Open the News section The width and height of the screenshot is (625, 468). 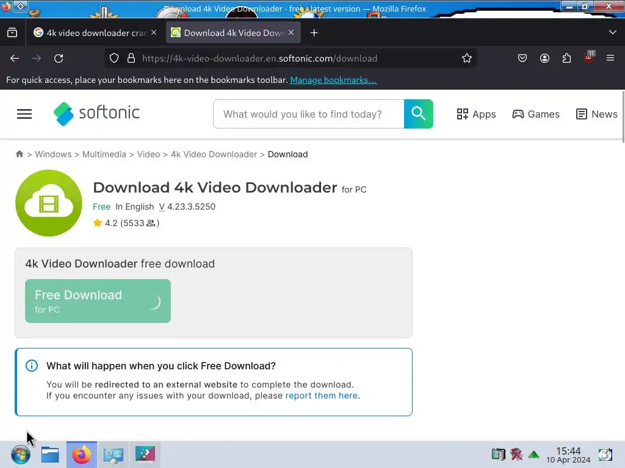click(x=596, y=114)
